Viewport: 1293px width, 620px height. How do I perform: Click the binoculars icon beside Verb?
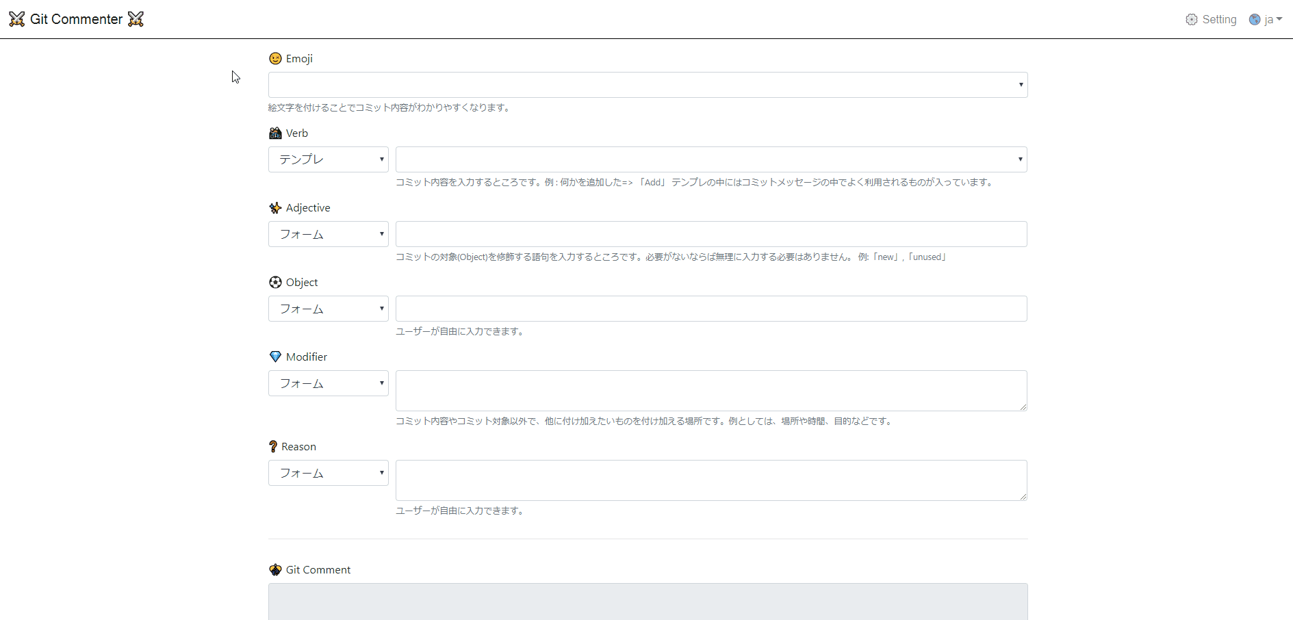pos(275,133)
